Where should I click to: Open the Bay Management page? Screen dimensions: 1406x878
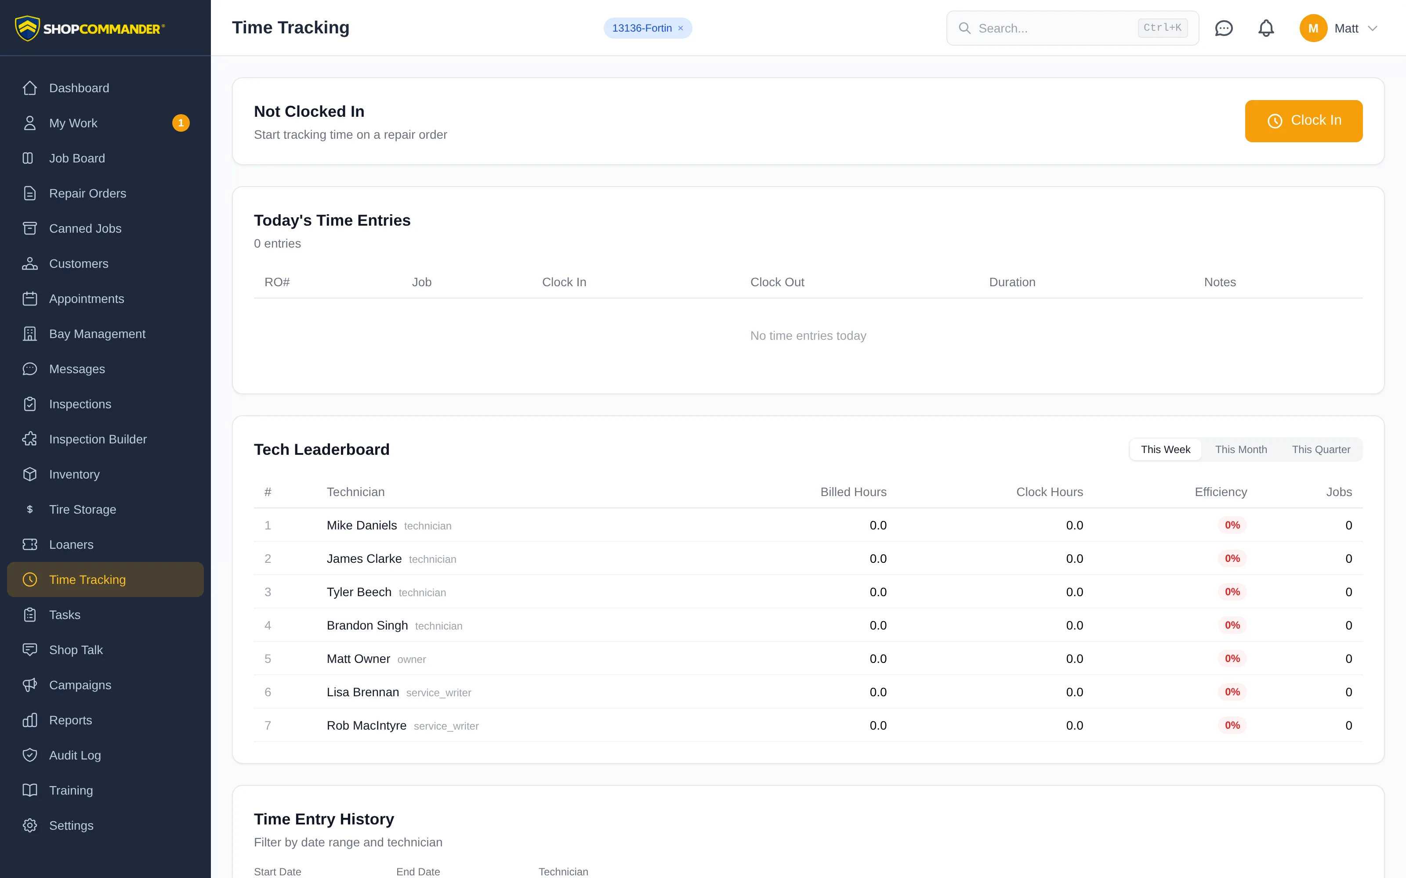pos(105,334)
